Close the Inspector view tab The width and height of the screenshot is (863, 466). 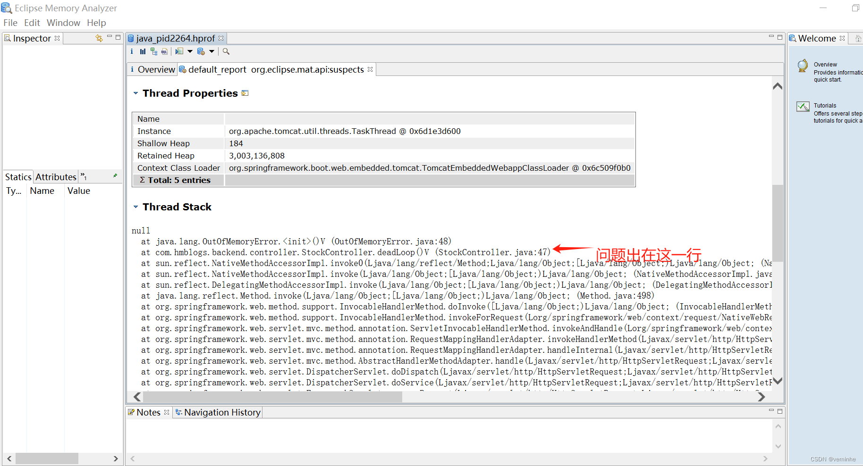(57, 38)
